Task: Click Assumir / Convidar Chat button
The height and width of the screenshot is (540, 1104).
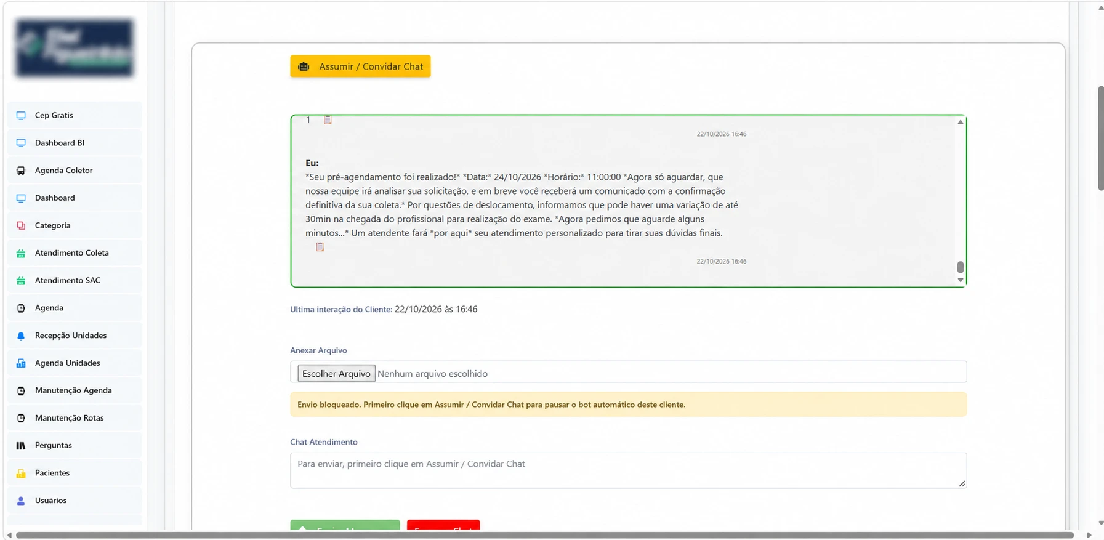Action: click(x=360, y=66)
